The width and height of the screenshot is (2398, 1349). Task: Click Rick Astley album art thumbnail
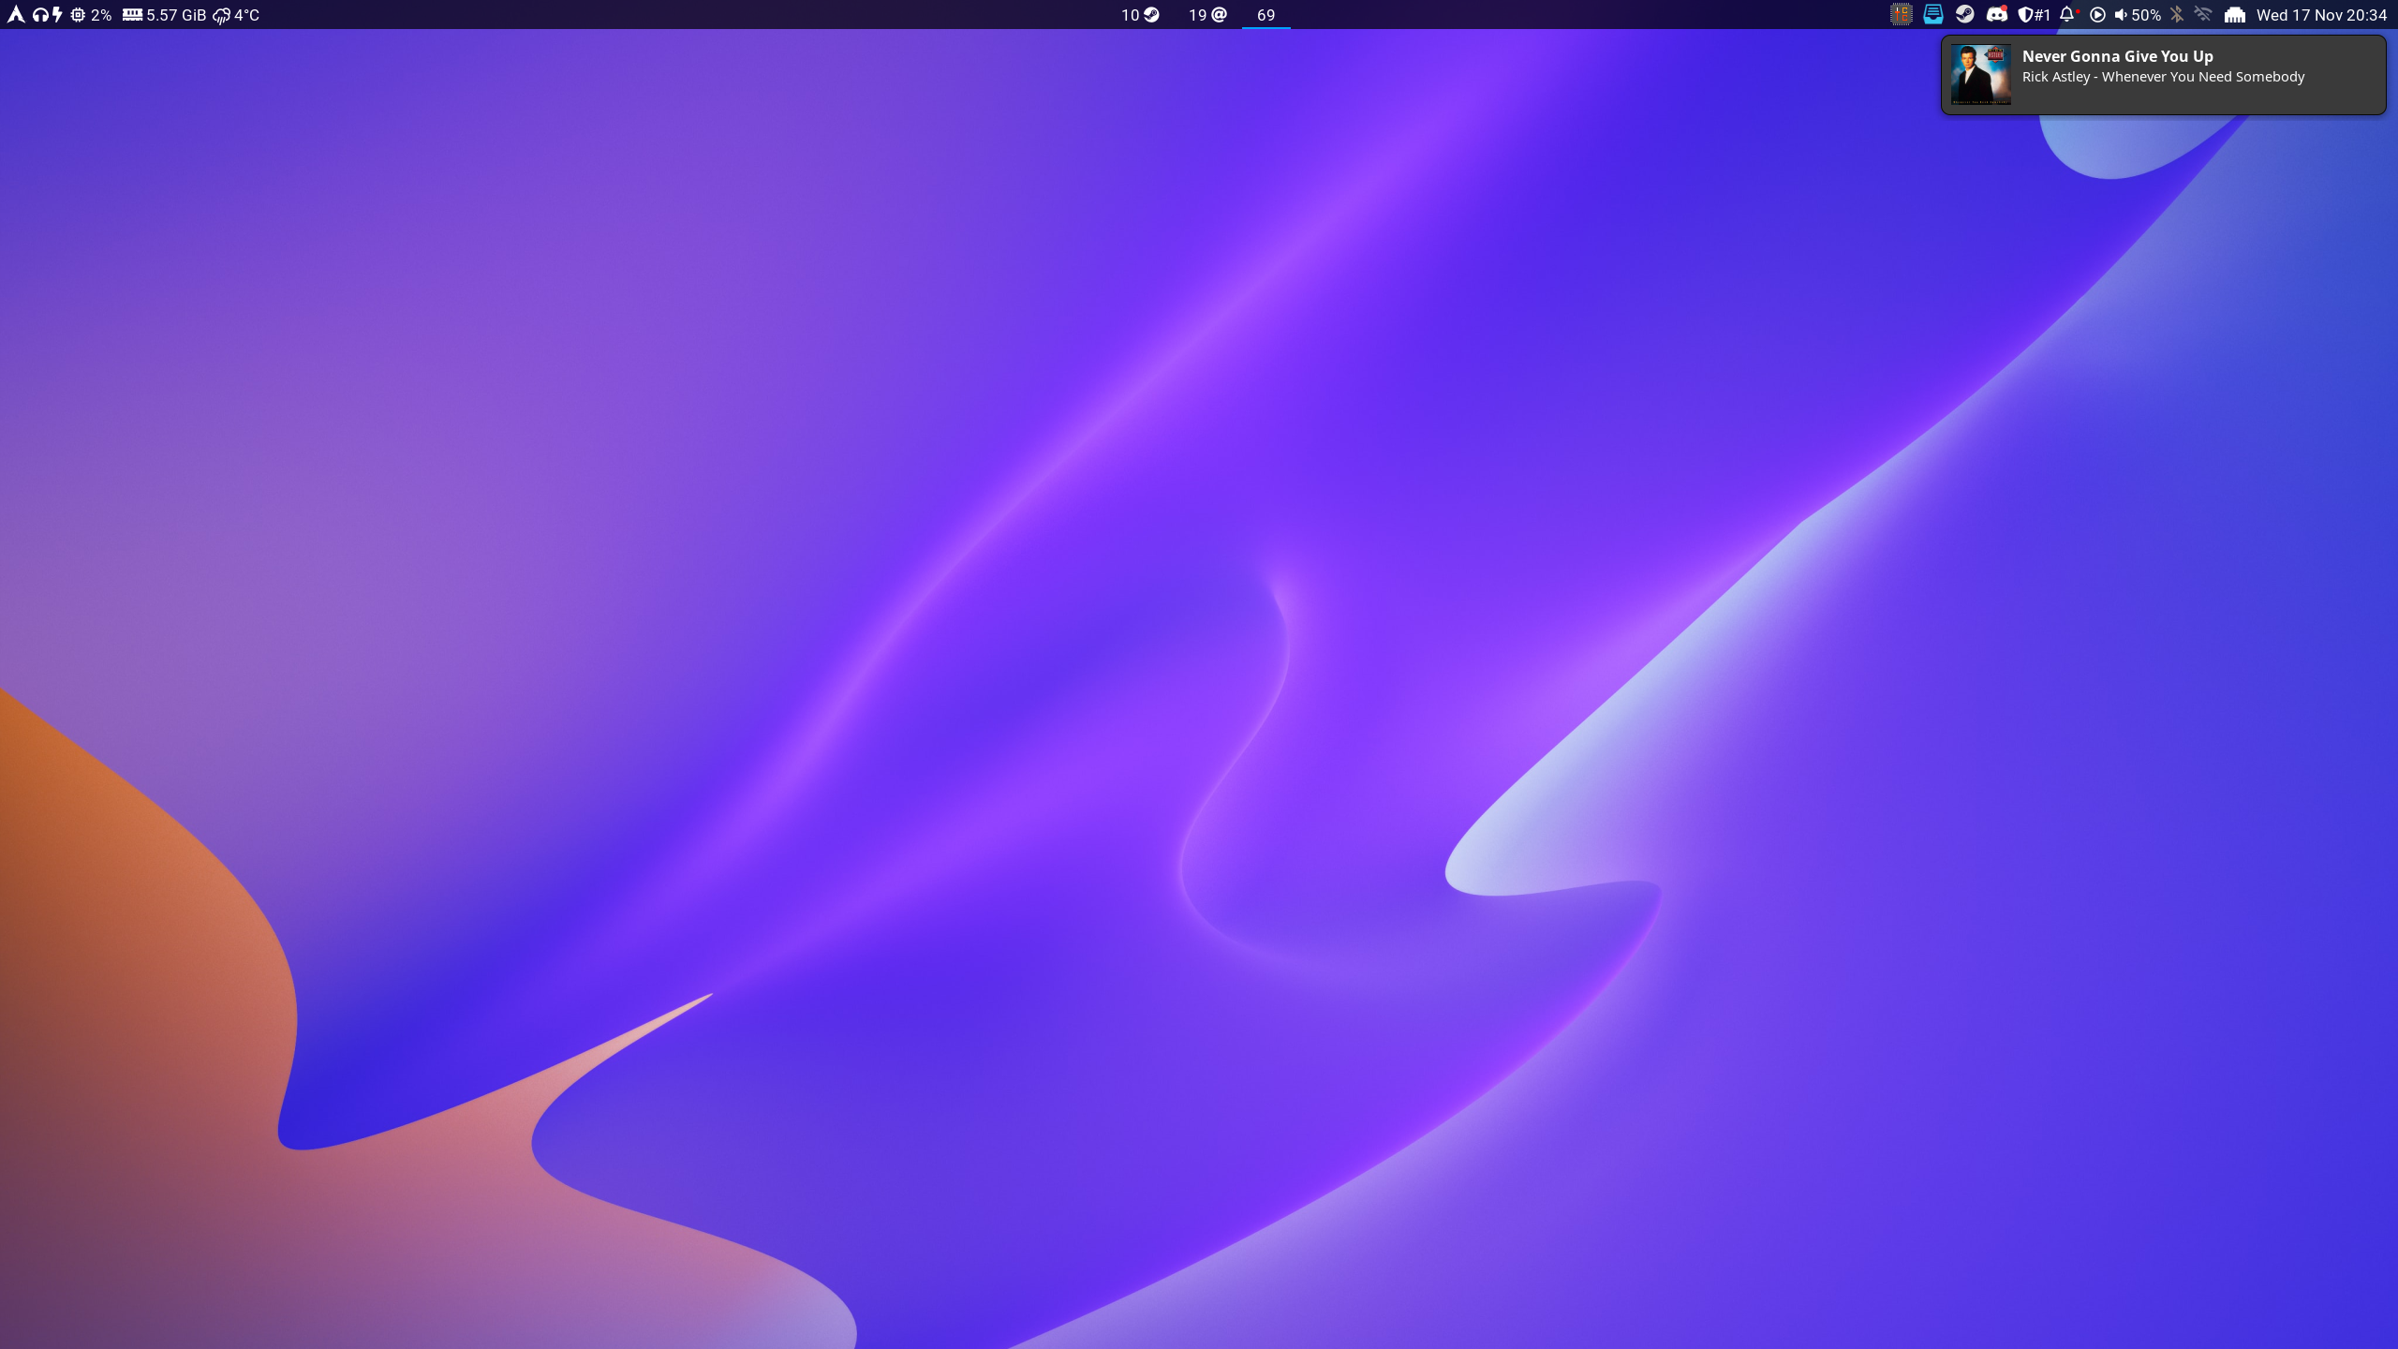1980,75
